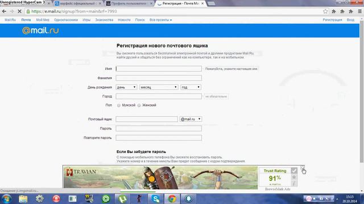Click the Вход login link
This screenshot has height=204, width=364.
[350, 20]
